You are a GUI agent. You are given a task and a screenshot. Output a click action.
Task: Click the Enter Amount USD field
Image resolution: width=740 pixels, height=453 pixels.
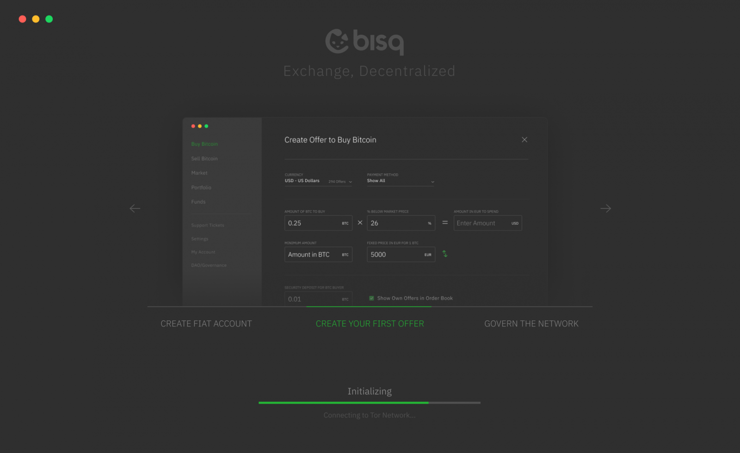(x=482, y=223)
